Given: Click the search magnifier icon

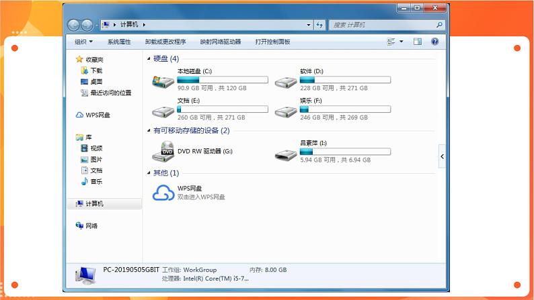Looking at the screenshot, I should [x=439, y=25].
